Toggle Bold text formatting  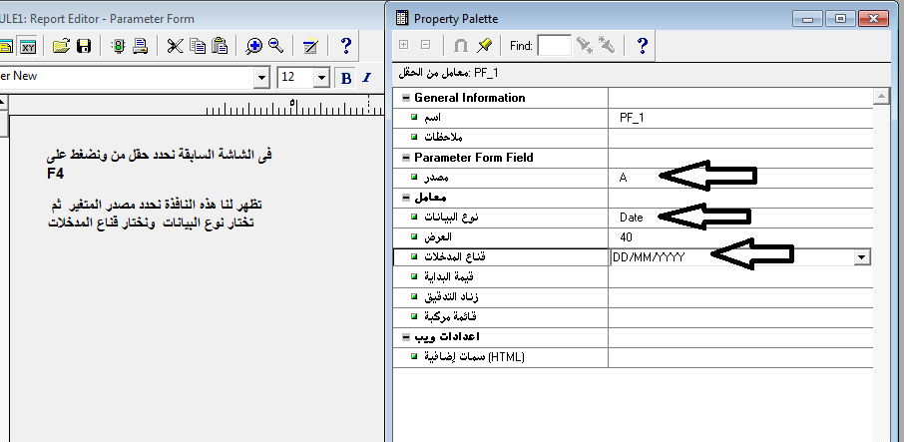(346, 78)
